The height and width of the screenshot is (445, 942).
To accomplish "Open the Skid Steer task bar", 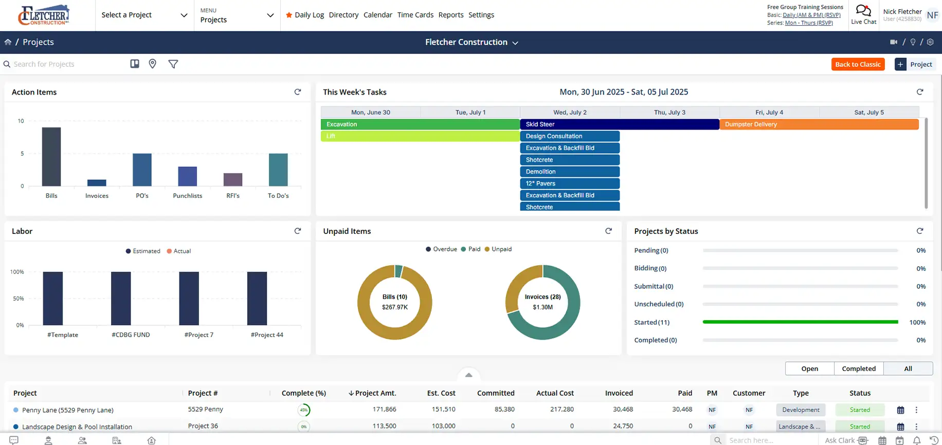I will coord(620,124).
